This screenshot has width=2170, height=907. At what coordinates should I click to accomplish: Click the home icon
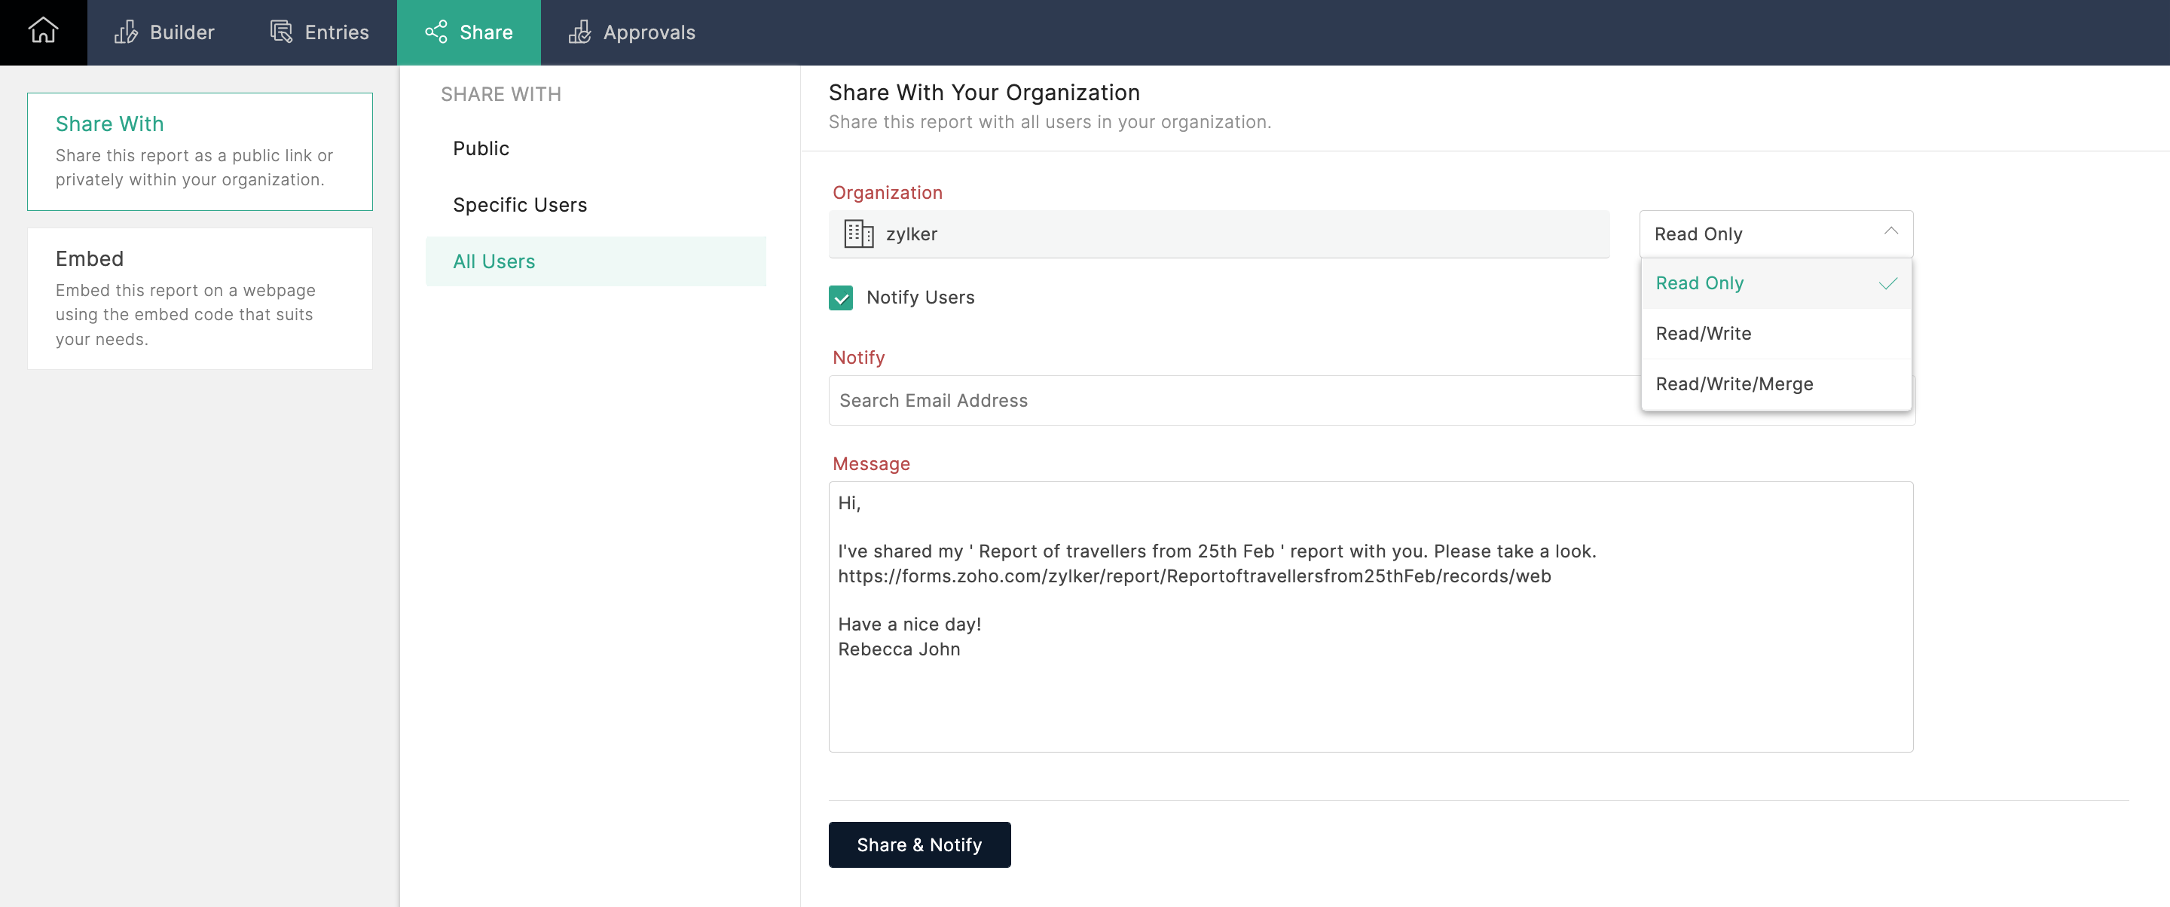[43, 31]
